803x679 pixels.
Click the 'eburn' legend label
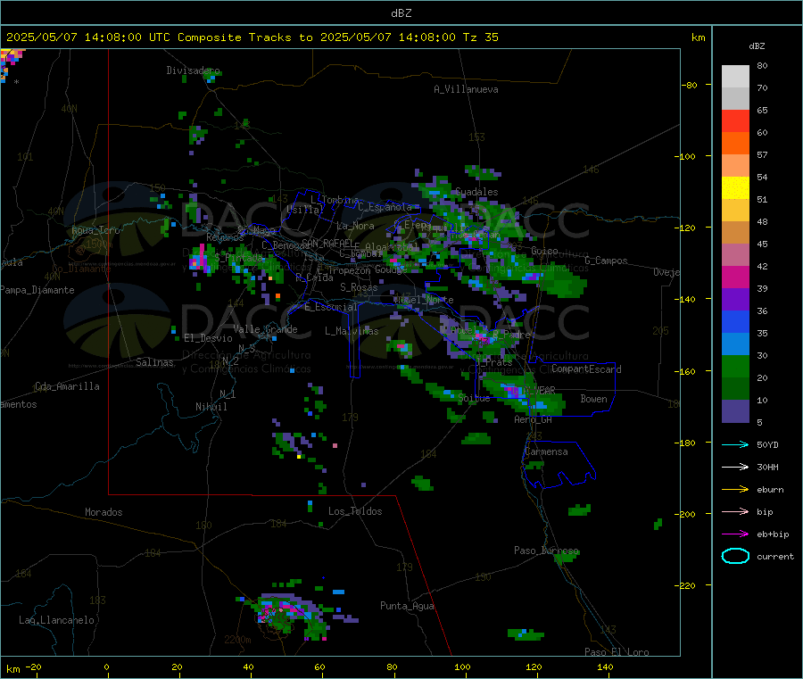(770, 490)
